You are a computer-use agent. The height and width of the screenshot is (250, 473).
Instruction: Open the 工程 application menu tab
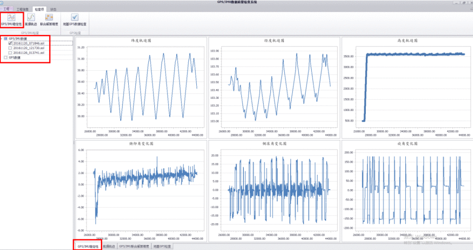6,9
